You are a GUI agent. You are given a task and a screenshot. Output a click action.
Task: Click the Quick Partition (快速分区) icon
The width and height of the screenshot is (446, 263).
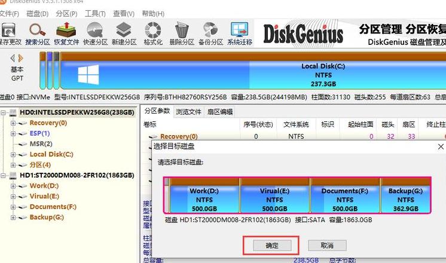coord(95,30)
